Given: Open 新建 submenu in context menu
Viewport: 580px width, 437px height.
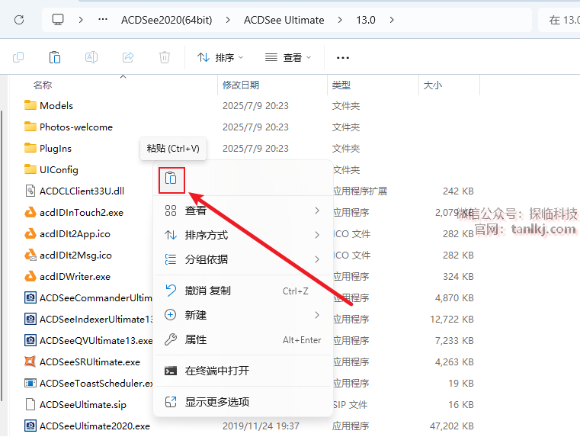Looking at the screenshot, I should click(x=243, y=315).
